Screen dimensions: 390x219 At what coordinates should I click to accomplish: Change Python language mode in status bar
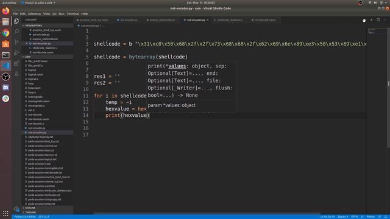370,217
